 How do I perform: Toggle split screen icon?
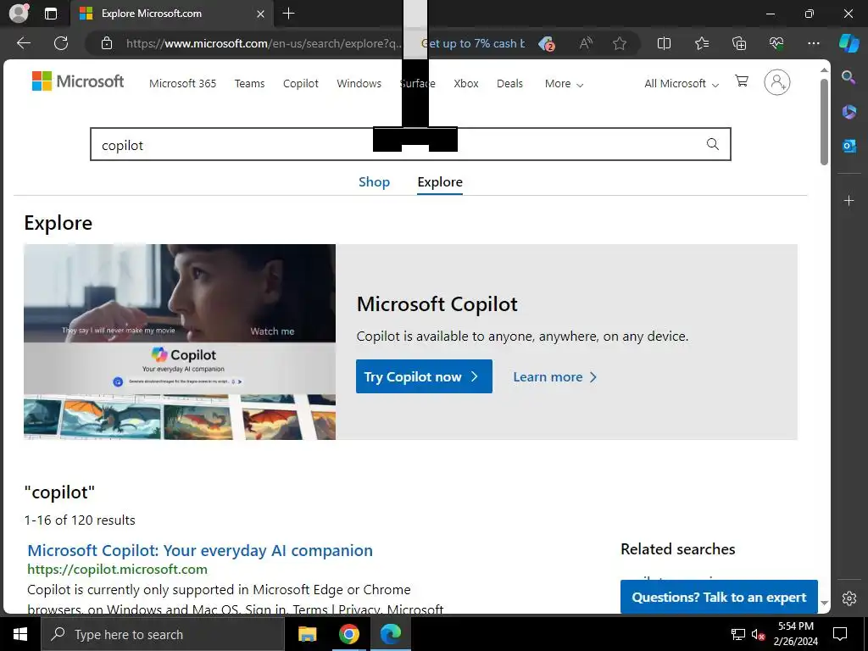664,43
